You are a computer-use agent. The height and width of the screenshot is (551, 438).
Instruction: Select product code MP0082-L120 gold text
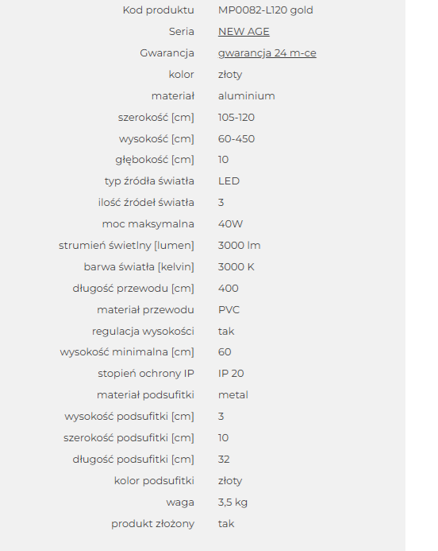click(x=266, y=10)
